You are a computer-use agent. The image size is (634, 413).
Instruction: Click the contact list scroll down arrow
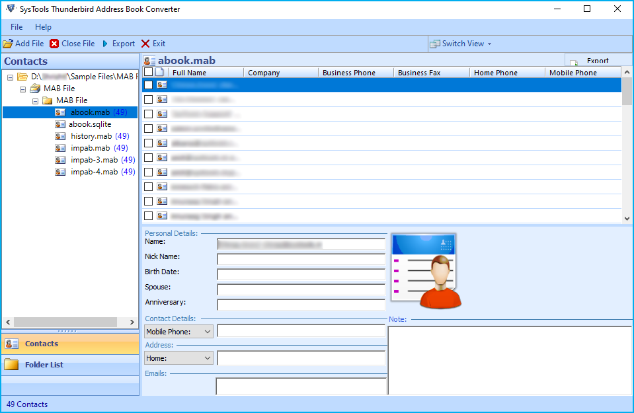click(627, 218)
